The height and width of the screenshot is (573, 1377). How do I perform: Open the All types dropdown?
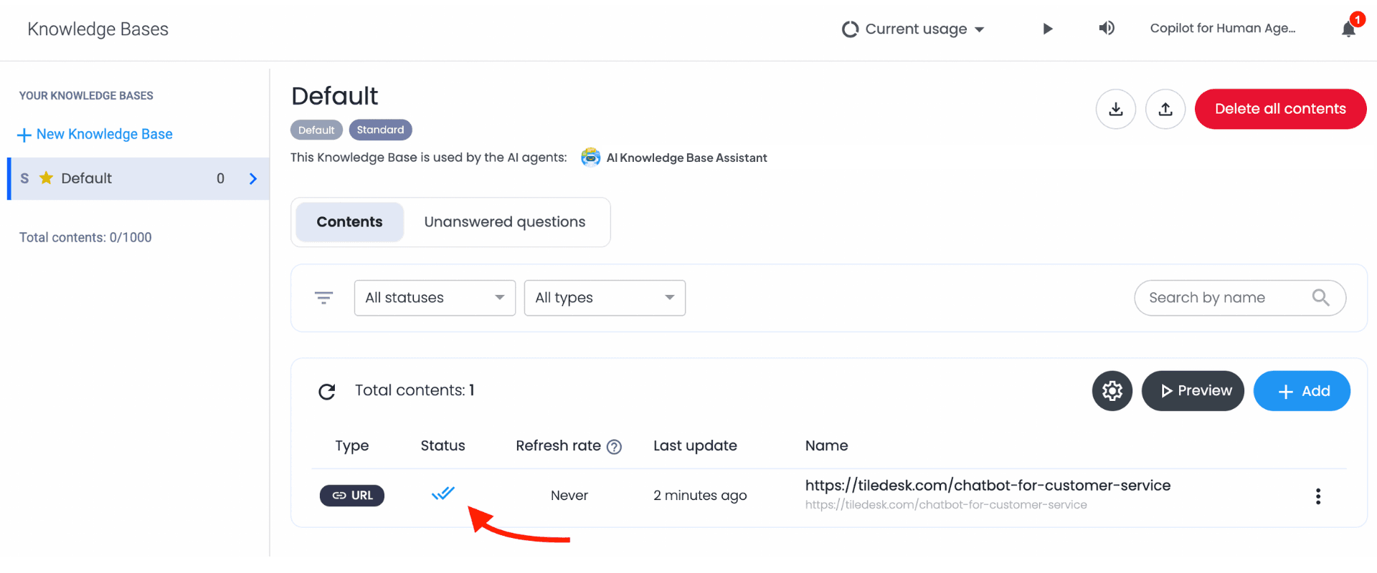605,298
